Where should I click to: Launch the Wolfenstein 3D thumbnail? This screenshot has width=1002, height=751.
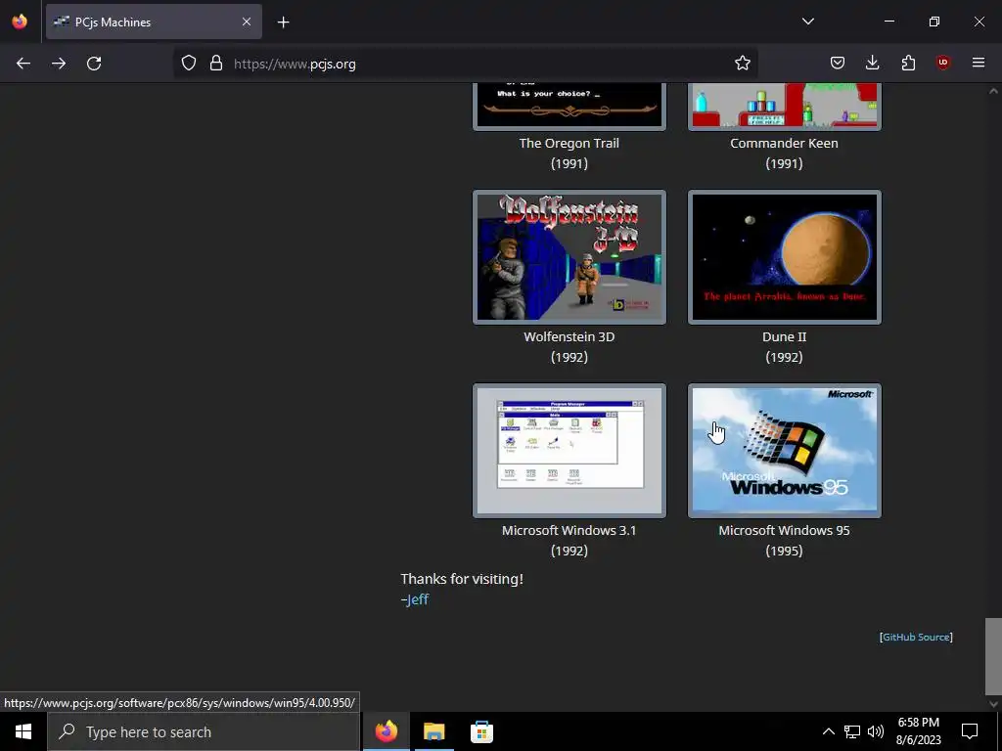[569, 257]
